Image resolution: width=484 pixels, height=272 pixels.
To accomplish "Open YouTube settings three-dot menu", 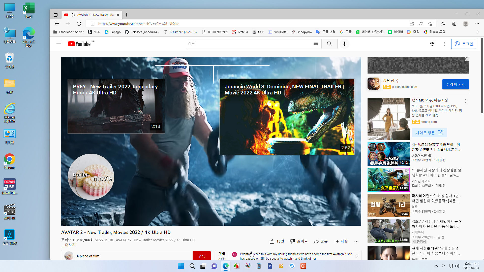I will [x=444, y=44].
